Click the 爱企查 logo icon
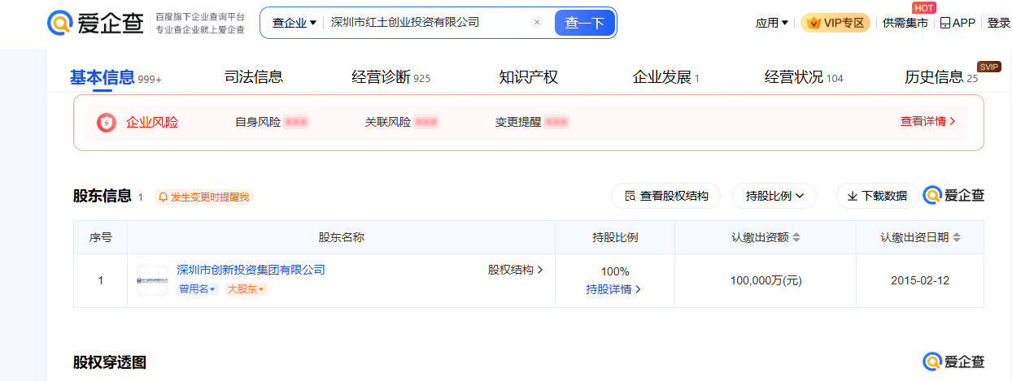1012x381 pixels. tap(60, 23)
